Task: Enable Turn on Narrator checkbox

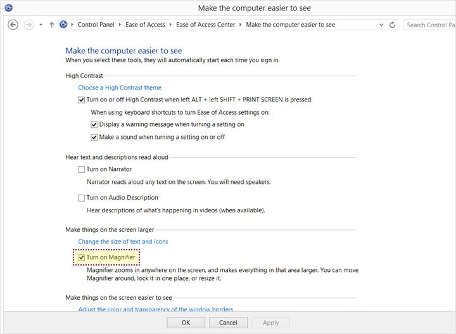Action: [81, 169]
